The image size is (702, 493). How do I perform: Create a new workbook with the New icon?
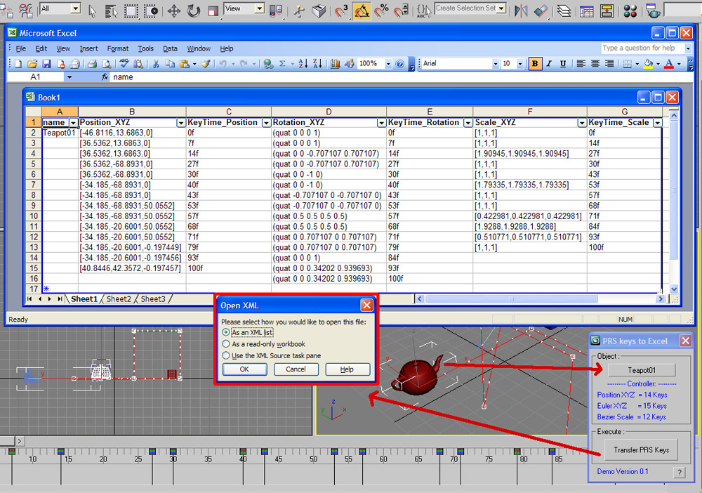click(x=18, y=64)
